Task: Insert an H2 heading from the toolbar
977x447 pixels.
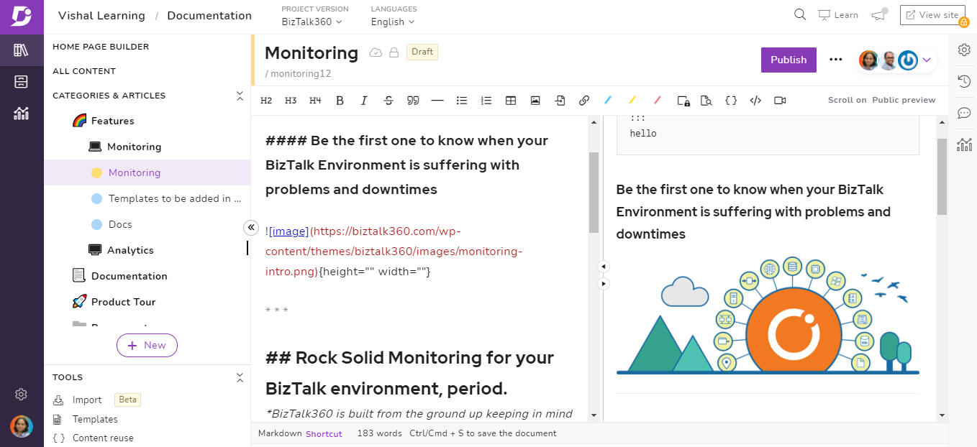Action: [266, 101]
